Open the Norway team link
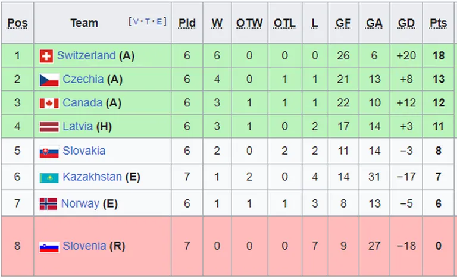 click(80, 203)
